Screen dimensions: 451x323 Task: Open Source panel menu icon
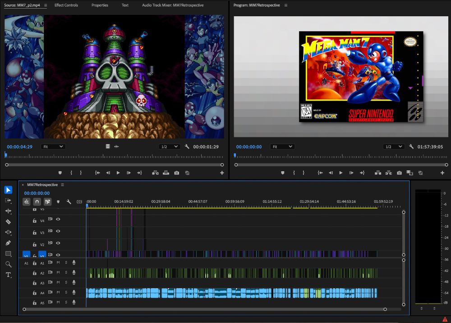(x=46, y=5)
